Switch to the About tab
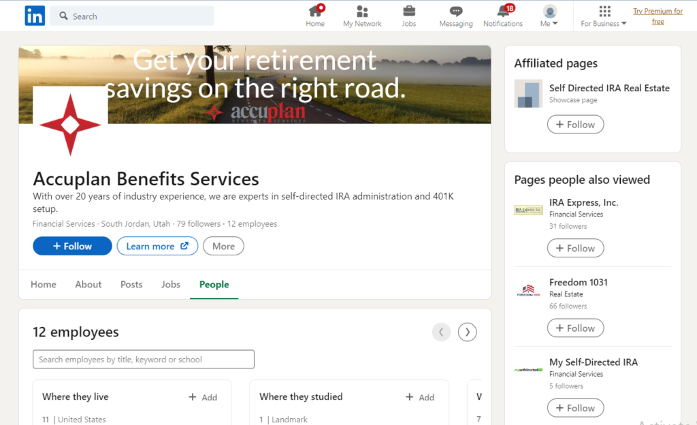The height and width of the screenshot is (425, 697). tap(88, 285)
